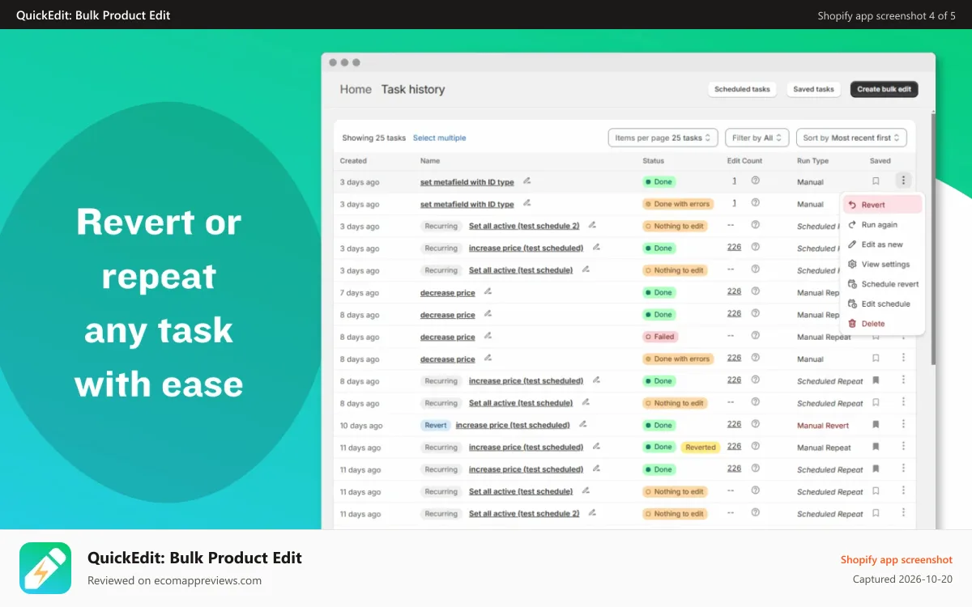Click help icon on set metafield 'Done with errors' row
Viewport: 972px width, 607px height.
point(756,203)
